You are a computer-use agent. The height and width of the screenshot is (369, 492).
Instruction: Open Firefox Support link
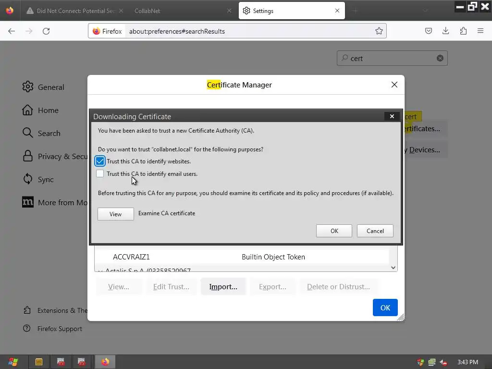point(52,329)
